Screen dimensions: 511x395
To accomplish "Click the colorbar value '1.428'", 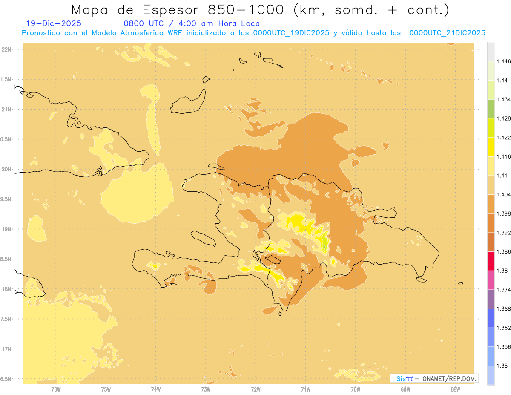I will [504, 118].
